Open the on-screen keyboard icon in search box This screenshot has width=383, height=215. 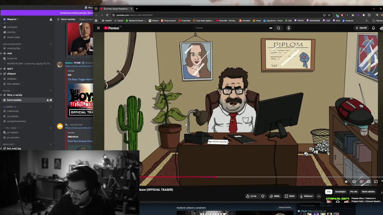tap(270, 28)
